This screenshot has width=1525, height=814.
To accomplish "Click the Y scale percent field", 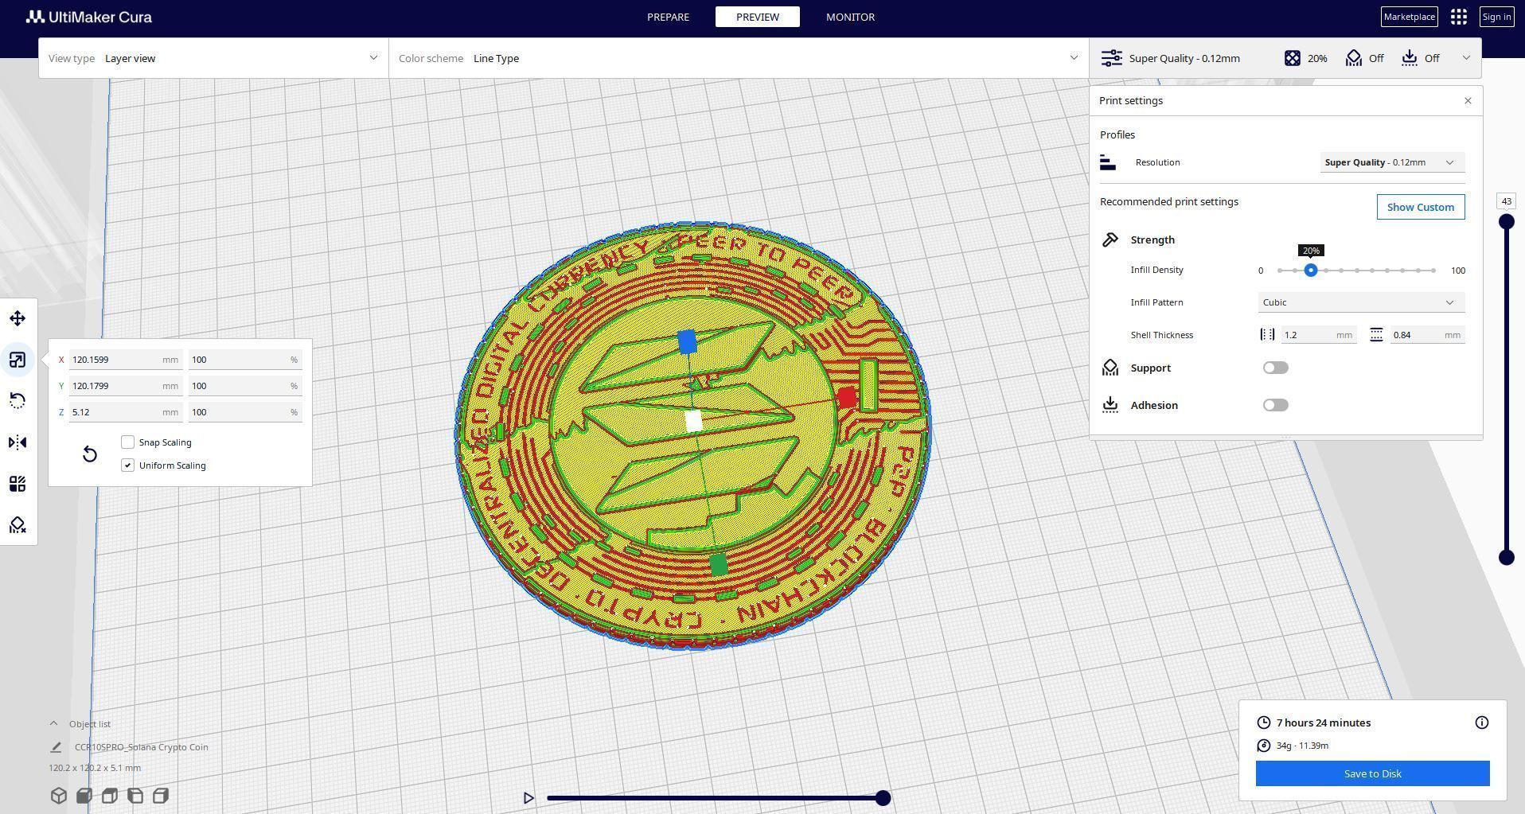I will pos(245,386).
